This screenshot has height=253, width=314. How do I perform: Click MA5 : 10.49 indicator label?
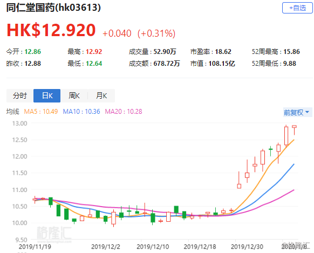click(41, 112)
